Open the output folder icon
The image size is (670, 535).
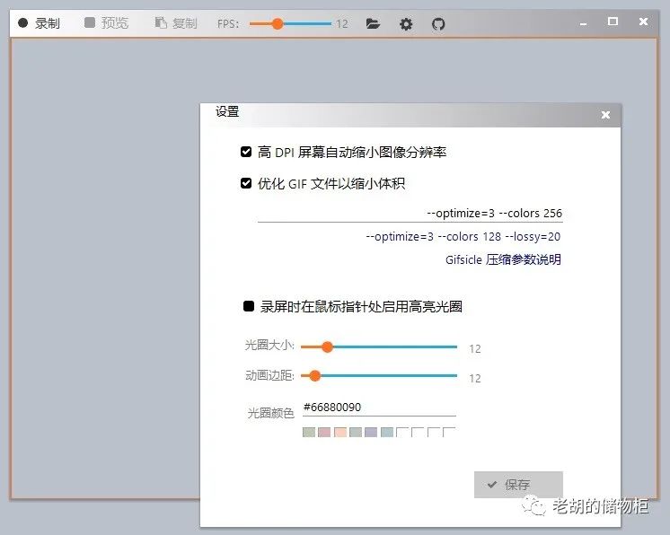click(373, 23)
